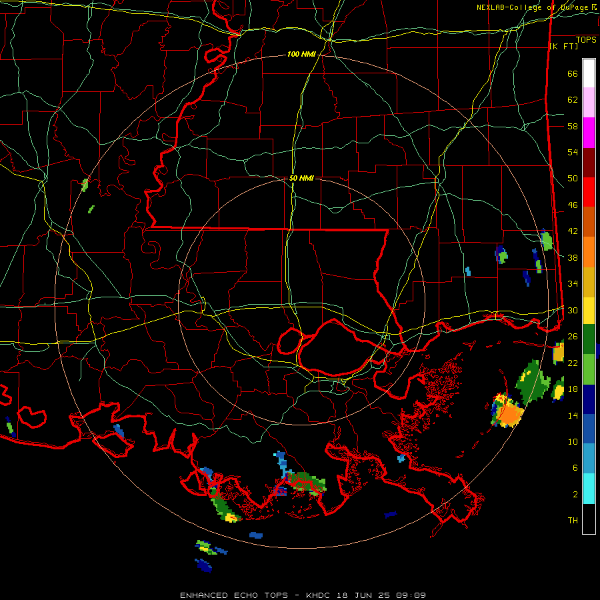Click the '50' legend value

click(573, 178)
